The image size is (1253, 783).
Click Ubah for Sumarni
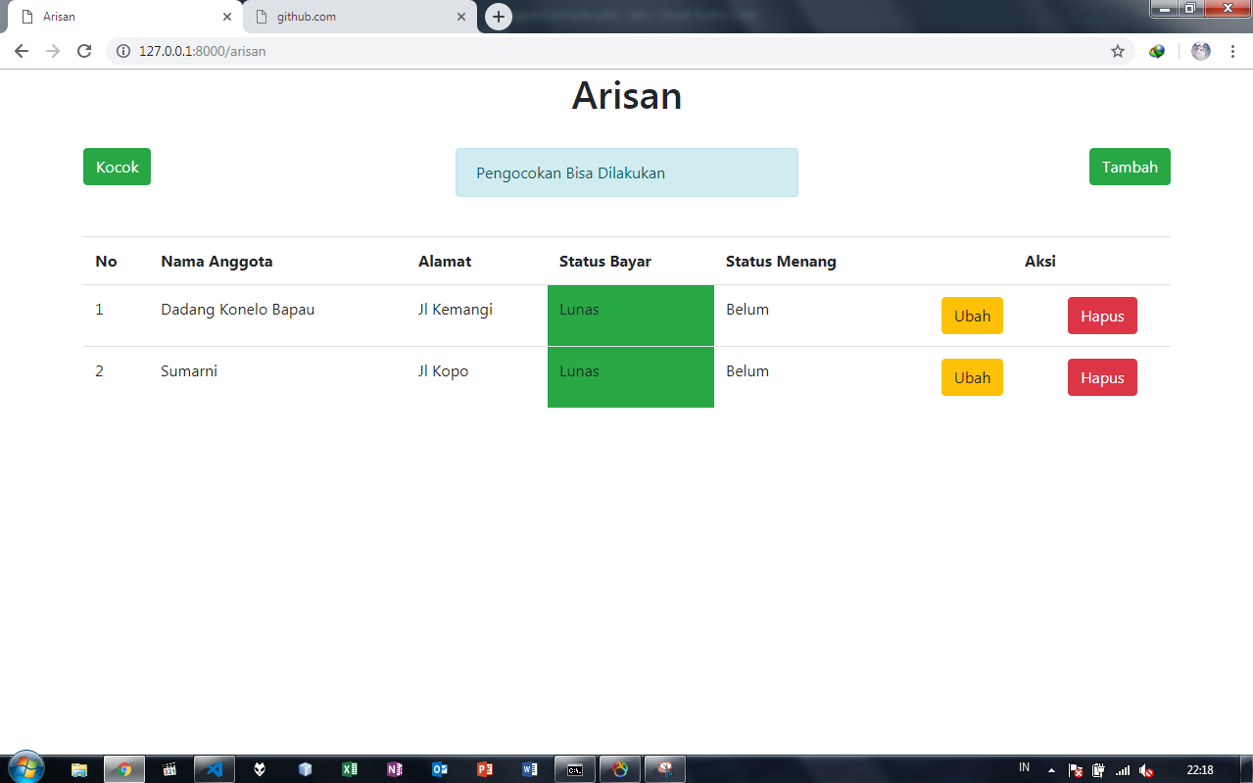[x=971, y=376]
